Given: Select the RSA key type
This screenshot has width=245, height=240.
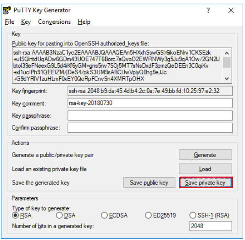Looking at the screenshot, I should point(22,215).
